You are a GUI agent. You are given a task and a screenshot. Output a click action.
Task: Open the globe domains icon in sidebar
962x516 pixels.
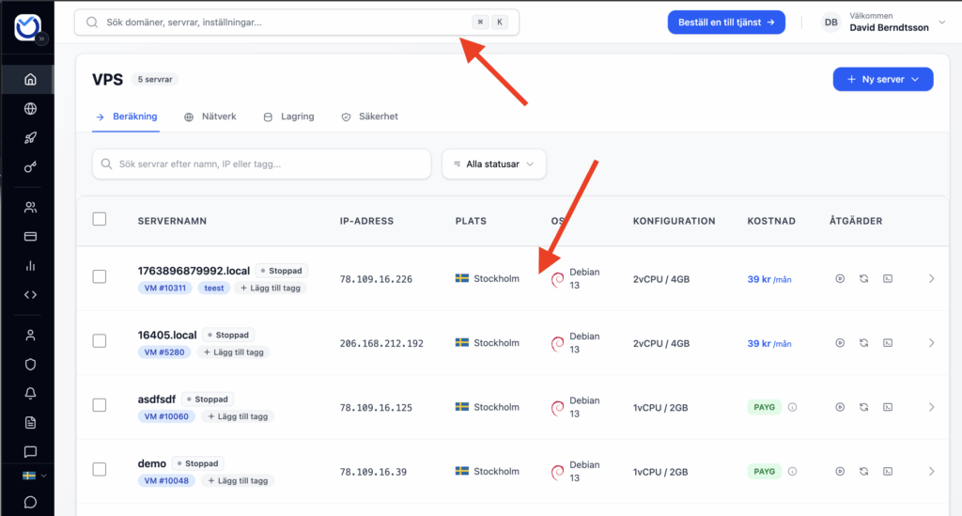(30, 108)
